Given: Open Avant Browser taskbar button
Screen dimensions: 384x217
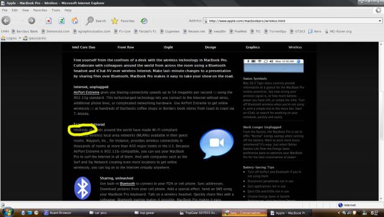Looking at the screenshot, I should tap(58, 213).
